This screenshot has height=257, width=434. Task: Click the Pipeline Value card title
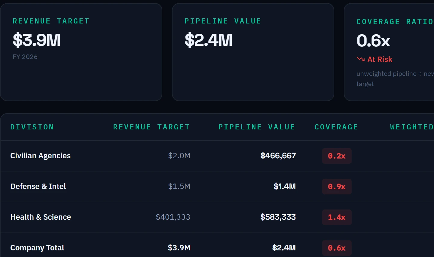223,21
